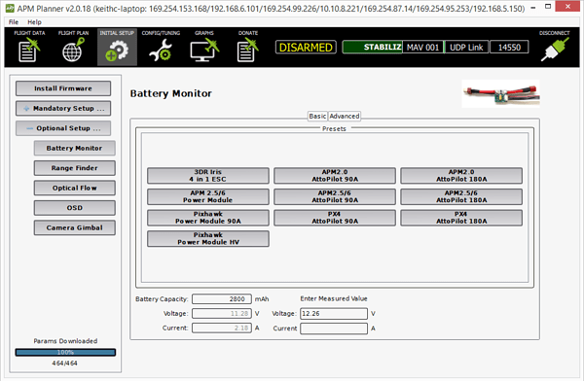Click the Presets group label

point(334,128)
